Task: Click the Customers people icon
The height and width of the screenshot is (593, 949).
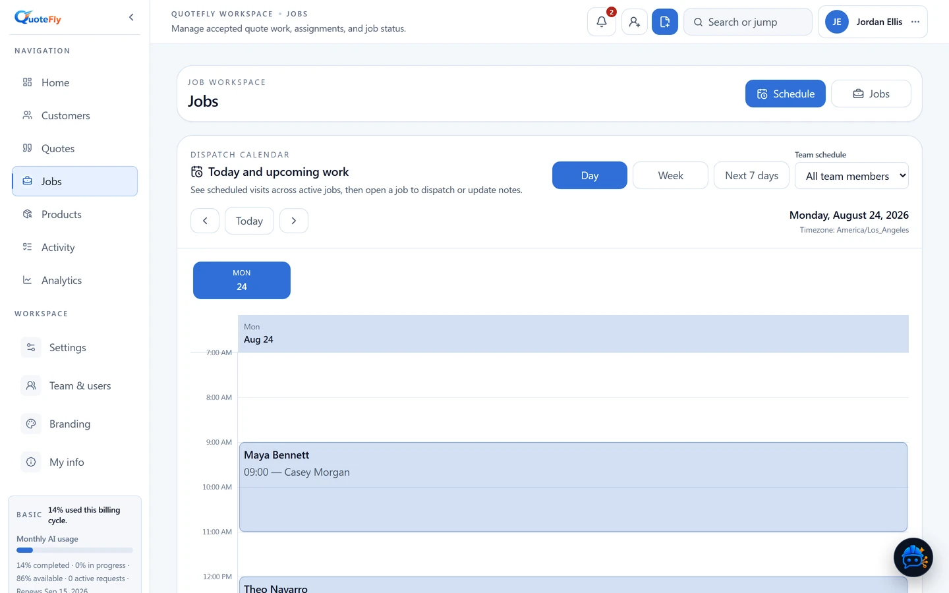Action: pyautogui.click(x=27, y=115)
